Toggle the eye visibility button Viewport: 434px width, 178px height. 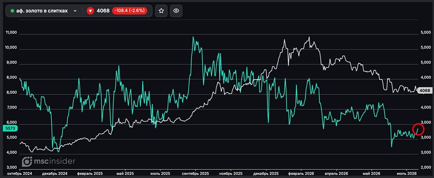point(176,11)
